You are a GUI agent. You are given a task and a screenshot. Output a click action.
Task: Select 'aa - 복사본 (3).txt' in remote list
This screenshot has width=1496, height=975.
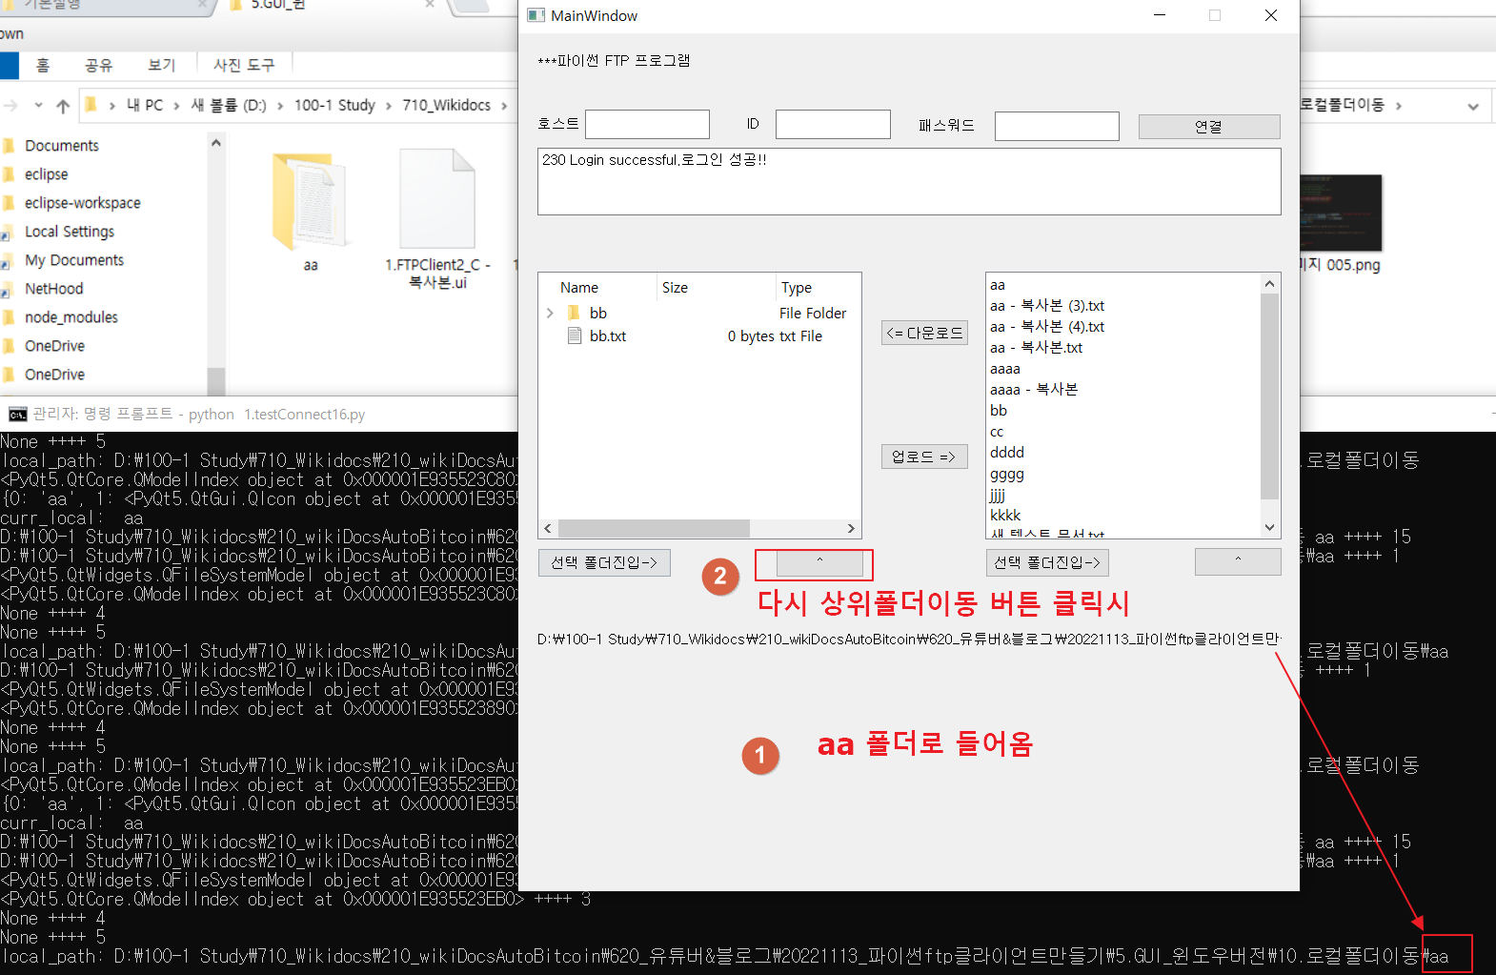(x=1047, y=306)
